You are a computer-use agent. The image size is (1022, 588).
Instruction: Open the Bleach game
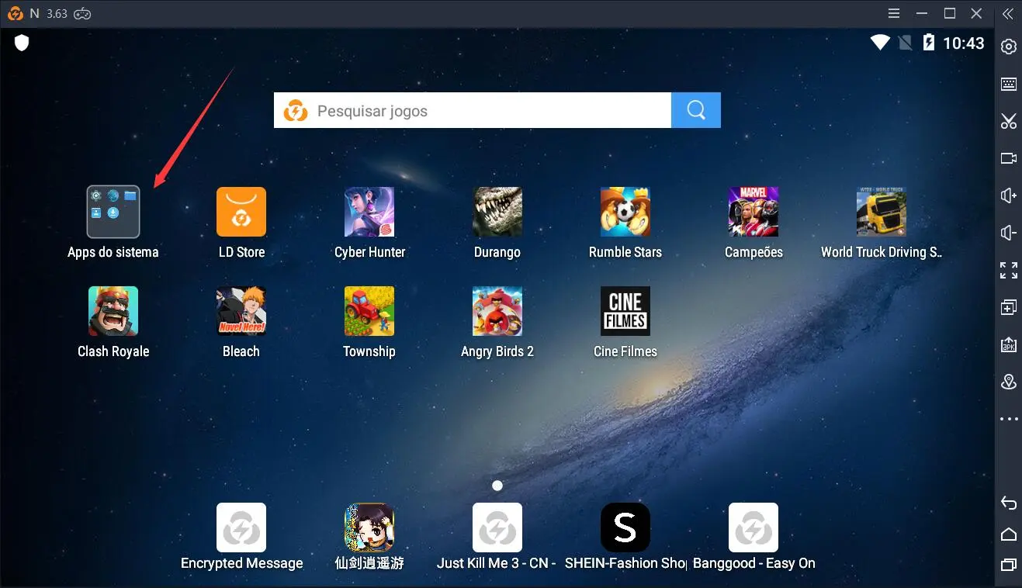(x=241, y=311)
